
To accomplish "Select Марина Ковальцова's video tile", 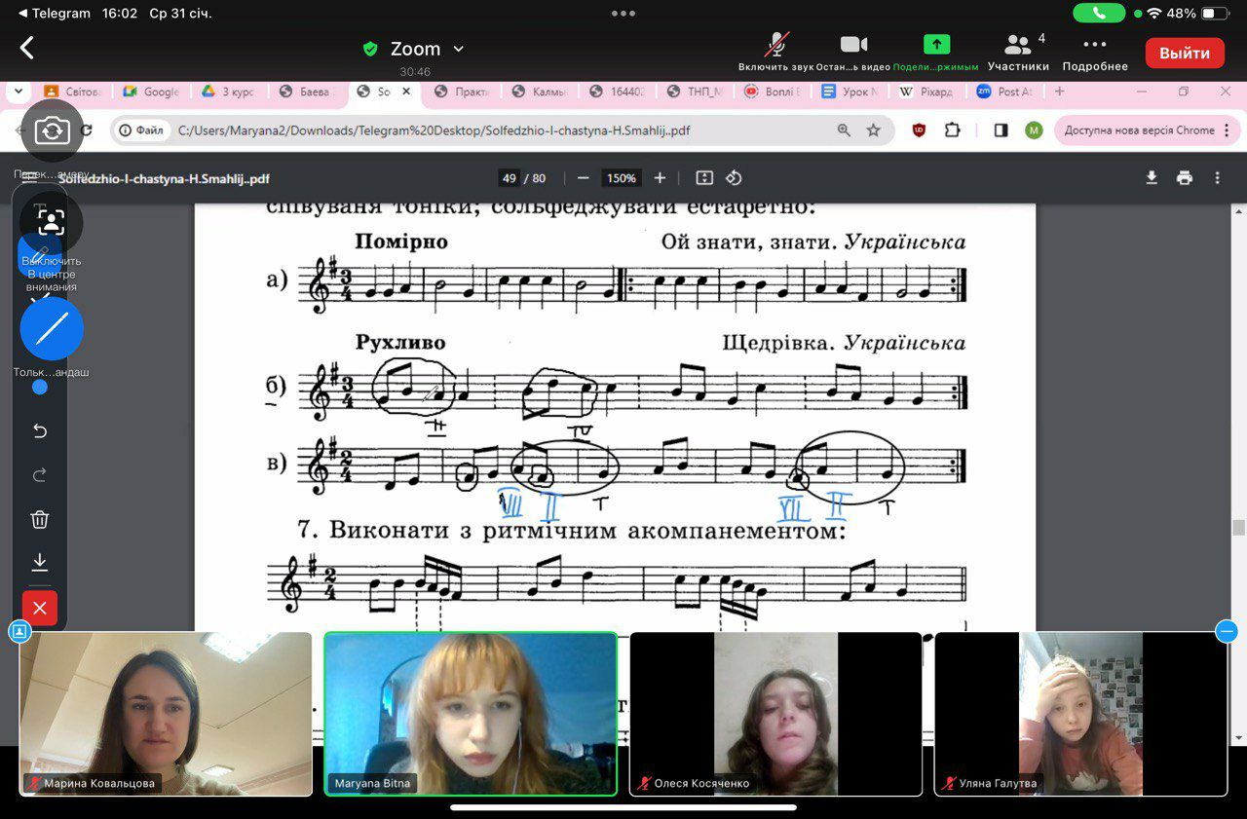I will click(166, 714).
